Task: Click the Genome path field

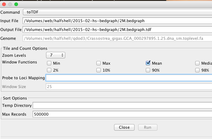Action: 117,39
